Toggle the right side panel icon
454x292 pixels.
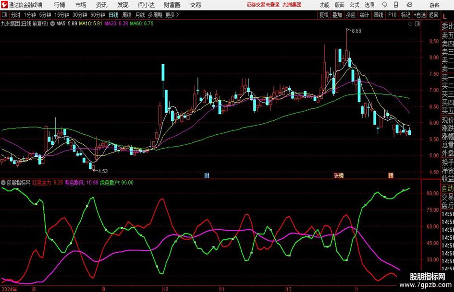[417, 24]
